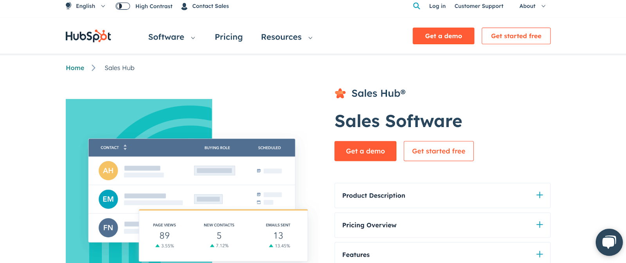Open the Resources navigation menu
626x263 pixels.
point(281,37)
